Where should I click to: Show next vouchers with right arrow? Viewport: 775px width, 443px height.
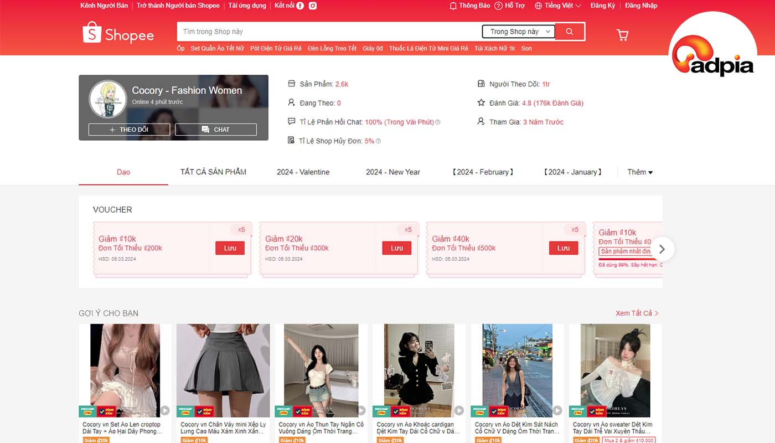[662, 249]
